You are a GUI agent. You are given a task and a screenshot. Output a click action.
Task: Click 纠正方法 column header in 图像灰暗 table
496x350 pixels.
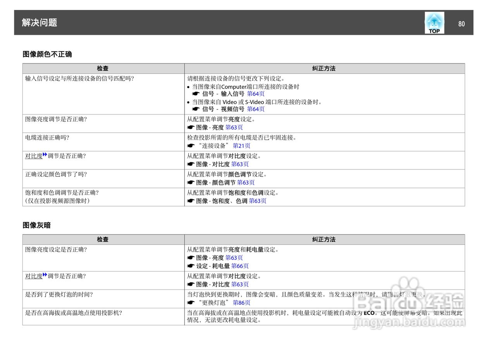click(x=324, y=239)
